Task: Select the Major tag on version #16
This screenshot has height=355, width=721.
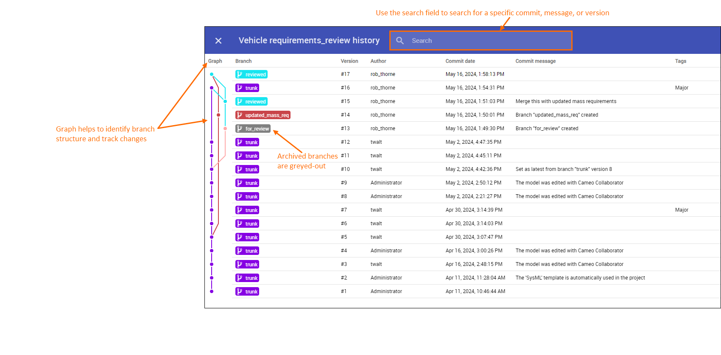Action: [x=682, y=88]
